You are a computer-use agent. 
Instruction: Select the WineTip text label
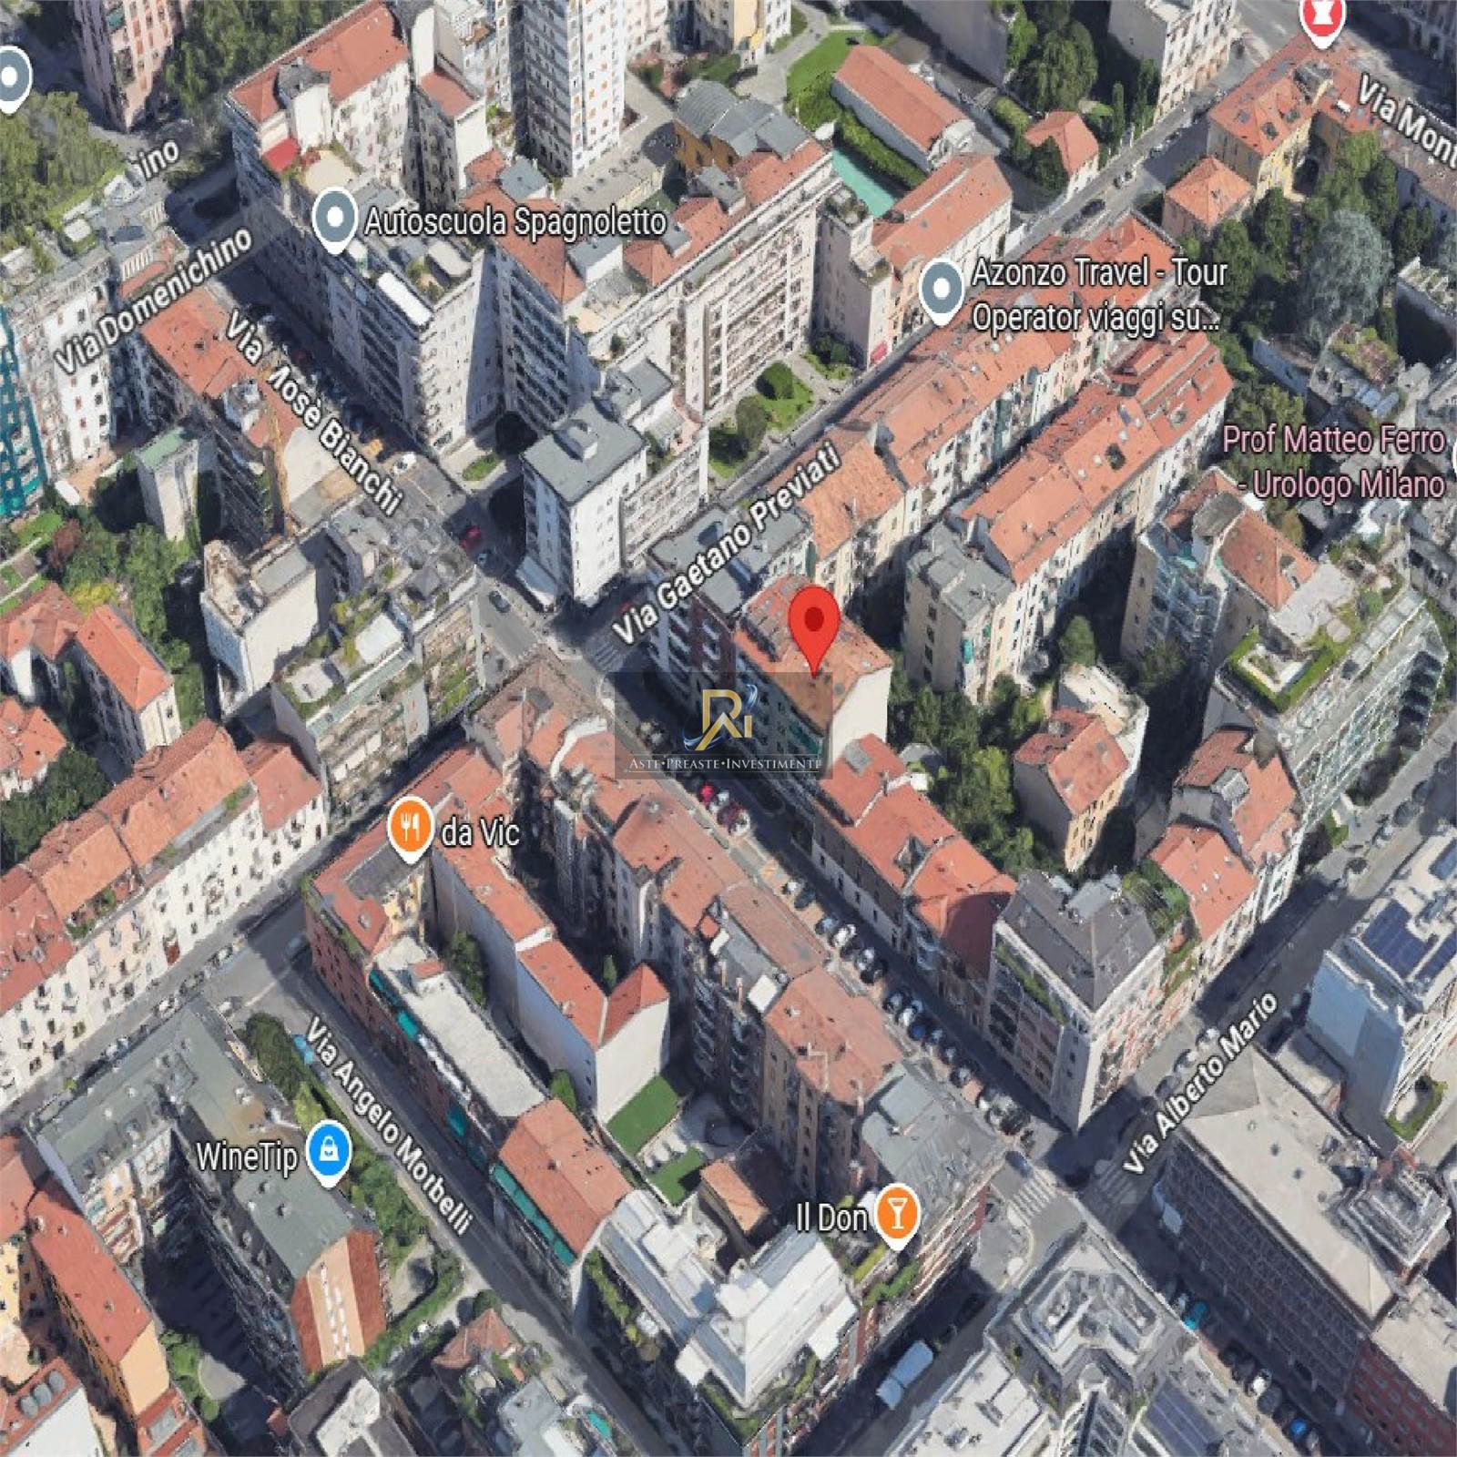pos(247,1156)
